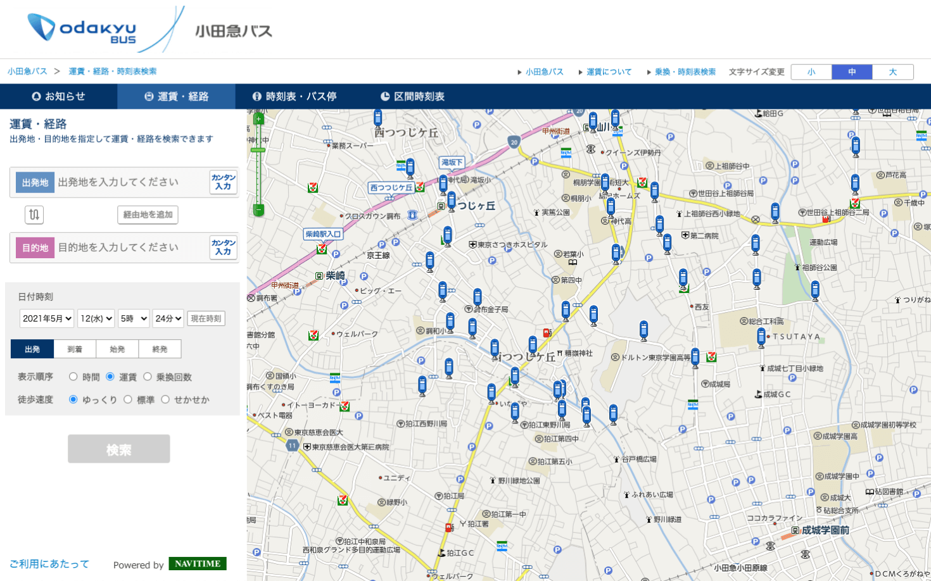The width and height of the screenshot is (931, 581).
Task: Click the bus stop pin near 芦花高
Action: click(855, 184)
